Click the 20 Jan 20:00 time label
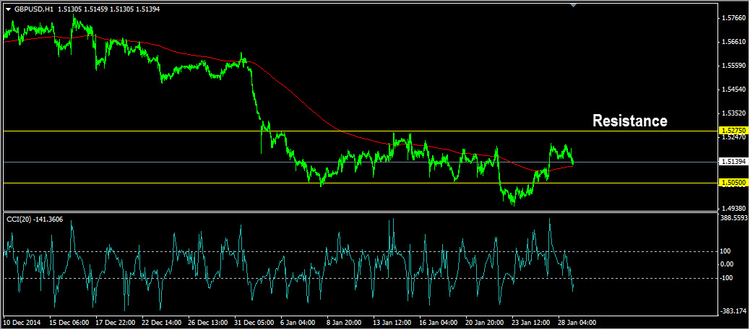The image size is (750, 330). coord(485,322)
